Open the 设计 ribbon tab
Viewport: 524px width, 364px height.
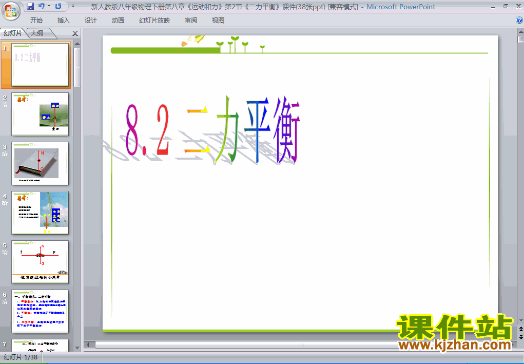click(90, 21)
